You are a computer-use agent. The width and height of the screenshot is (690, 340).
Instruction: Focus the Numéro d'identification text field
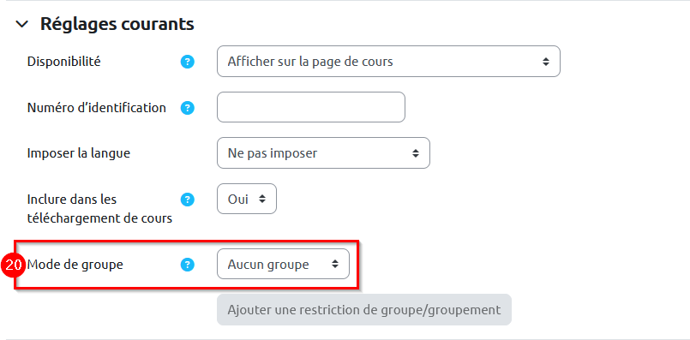[310, 107]
